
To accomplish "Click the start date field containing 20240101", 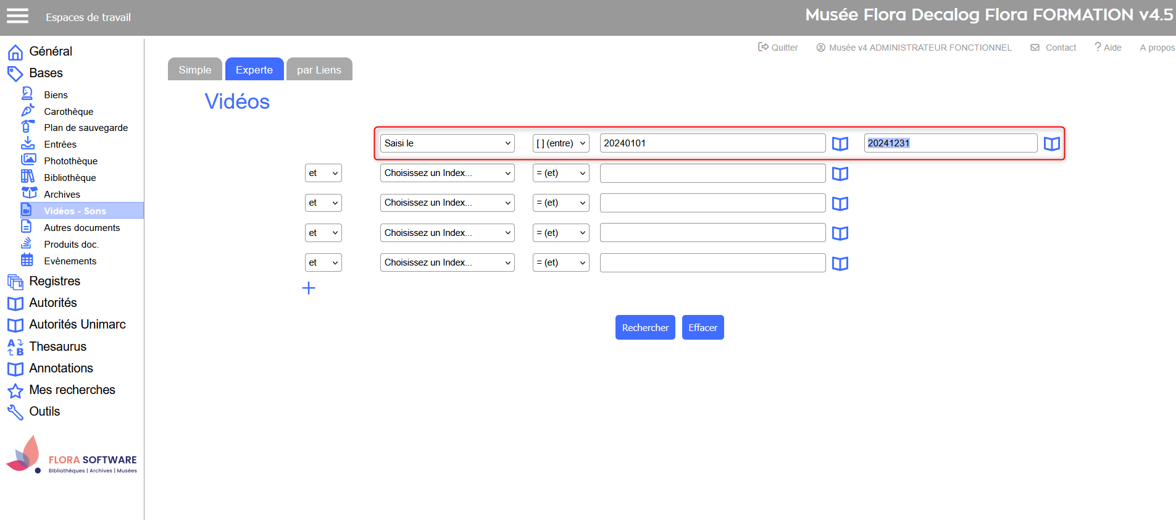I will click(x=712, y=143).
